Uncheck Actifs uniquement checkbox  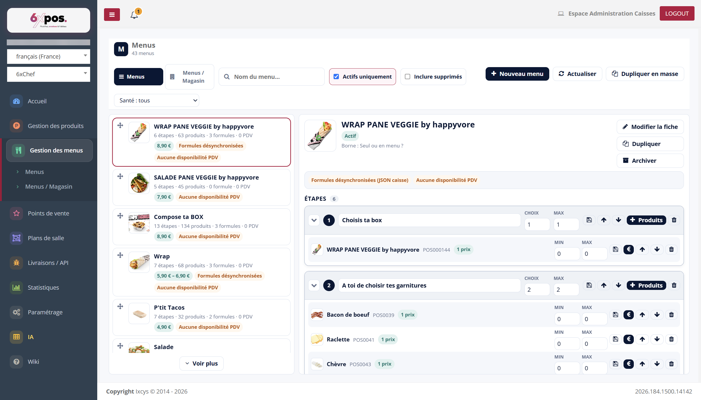tap(336, 77)
